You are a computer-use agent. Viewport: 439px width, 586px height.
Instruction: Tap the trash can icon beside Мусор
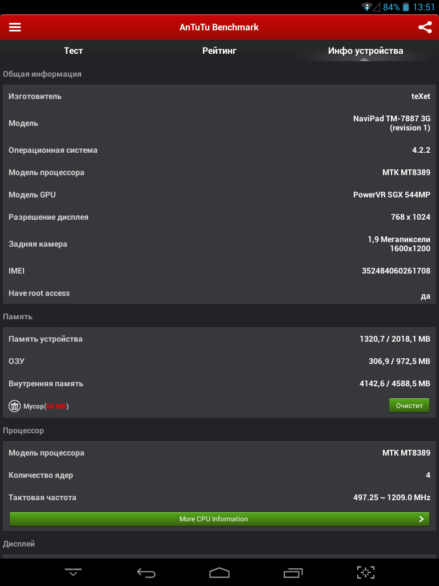coord(14,406)
